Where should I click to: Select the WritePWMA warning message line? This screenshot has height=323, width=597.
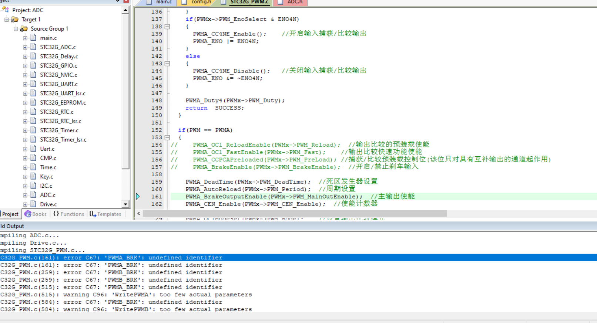[126, 295]
